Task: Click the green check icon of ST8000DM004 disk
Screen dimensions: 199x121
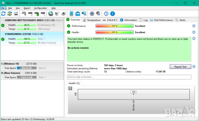Action: (x=3, y=39)
